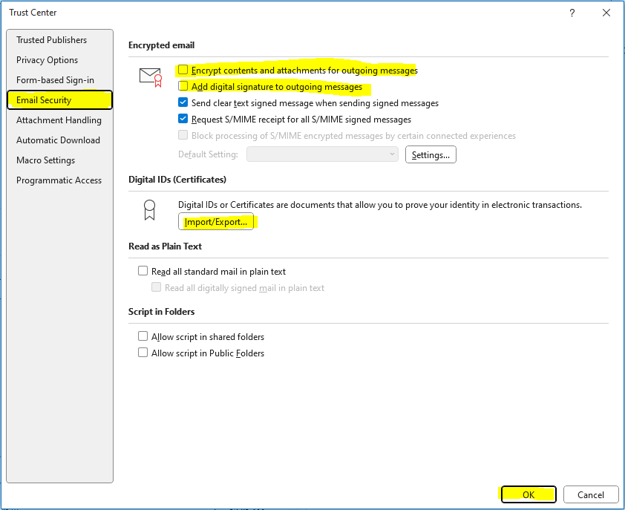Viewport: 625px width, 510px height.
Task: Click the Digital ID certificate ribbon icon
Action: 149,210
